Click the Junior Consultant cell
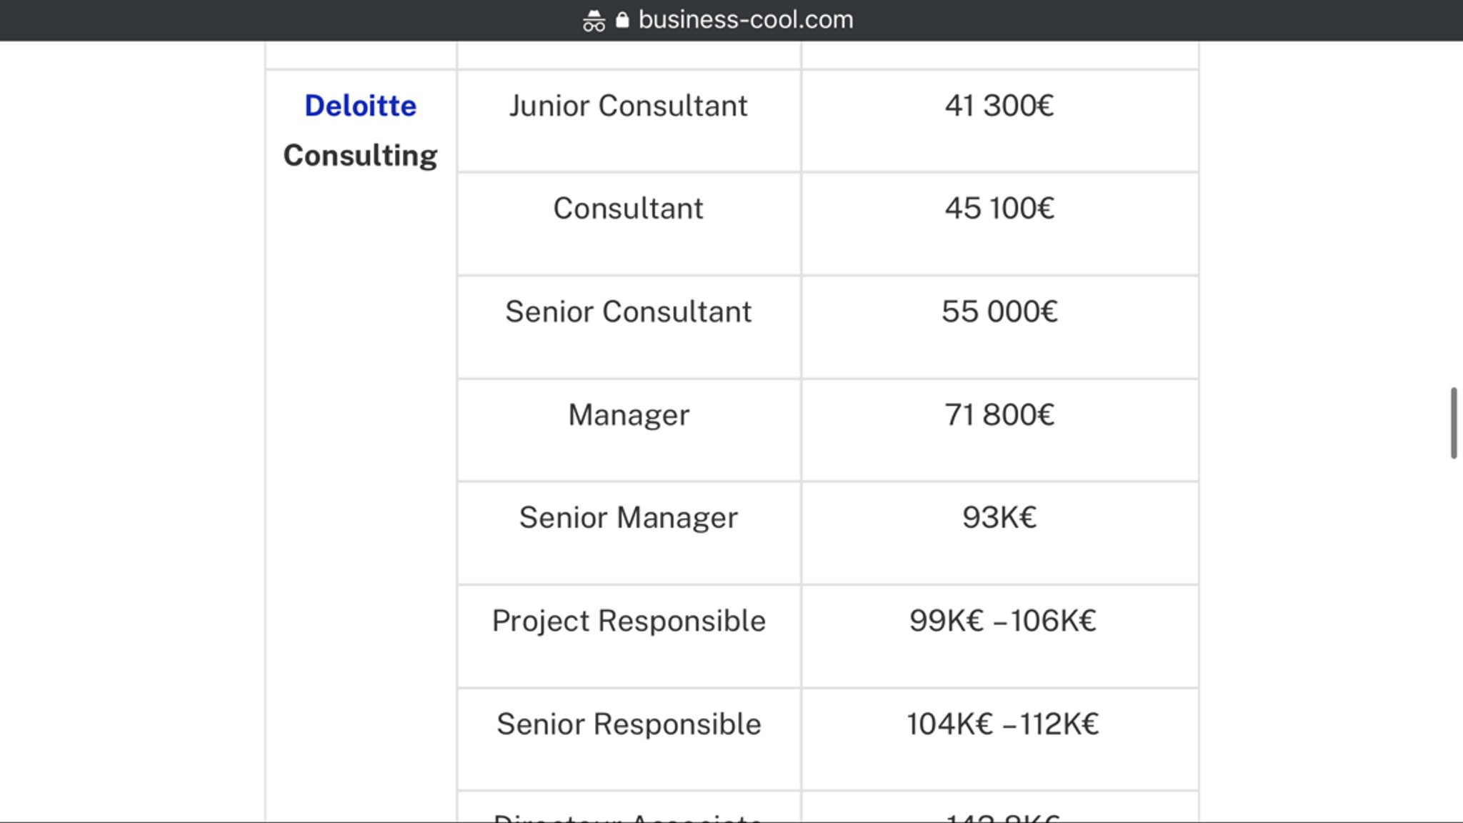The height and width of the screenshot is (823, 1463). [x=629, y=121]
